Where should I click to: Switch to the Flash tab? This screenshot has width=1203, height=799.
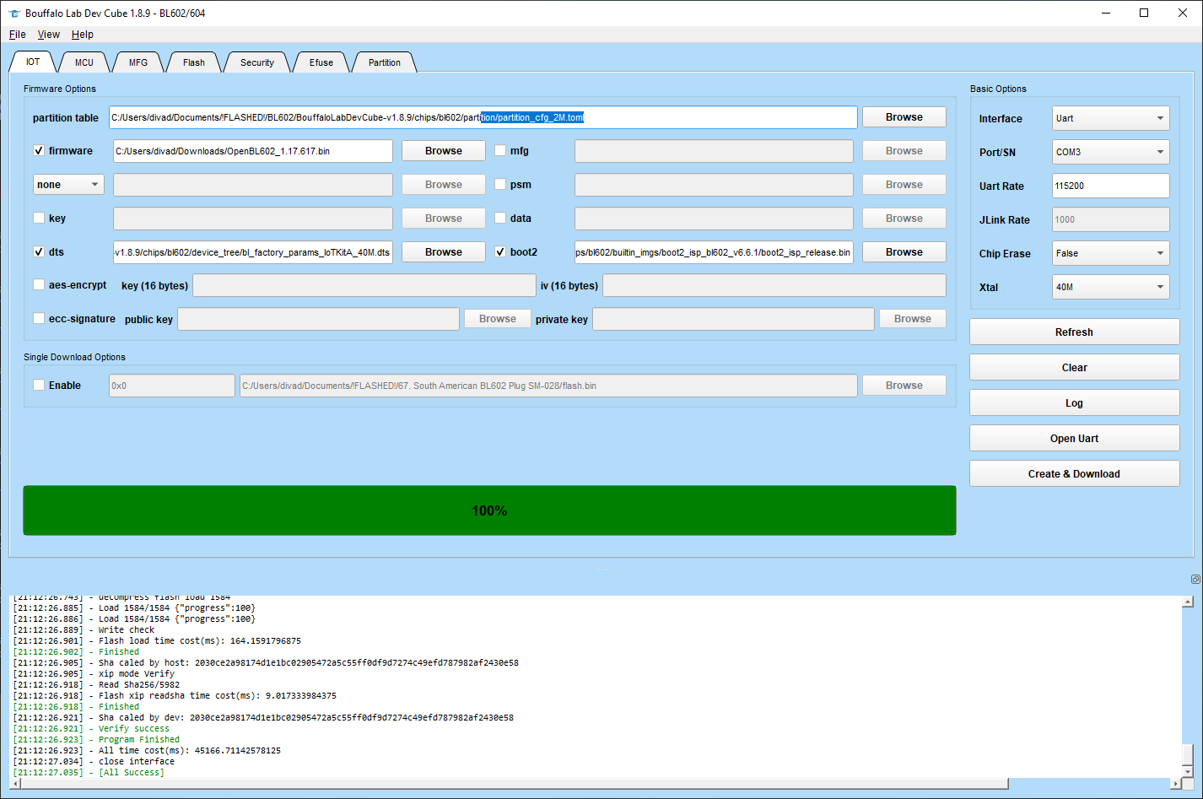point(194,62)
